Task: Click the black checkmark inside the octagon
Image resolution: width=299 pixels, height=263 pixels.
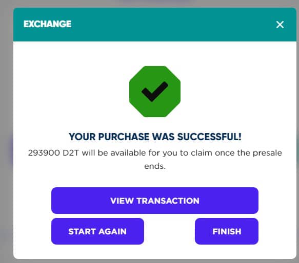Action: coord(155,92)
